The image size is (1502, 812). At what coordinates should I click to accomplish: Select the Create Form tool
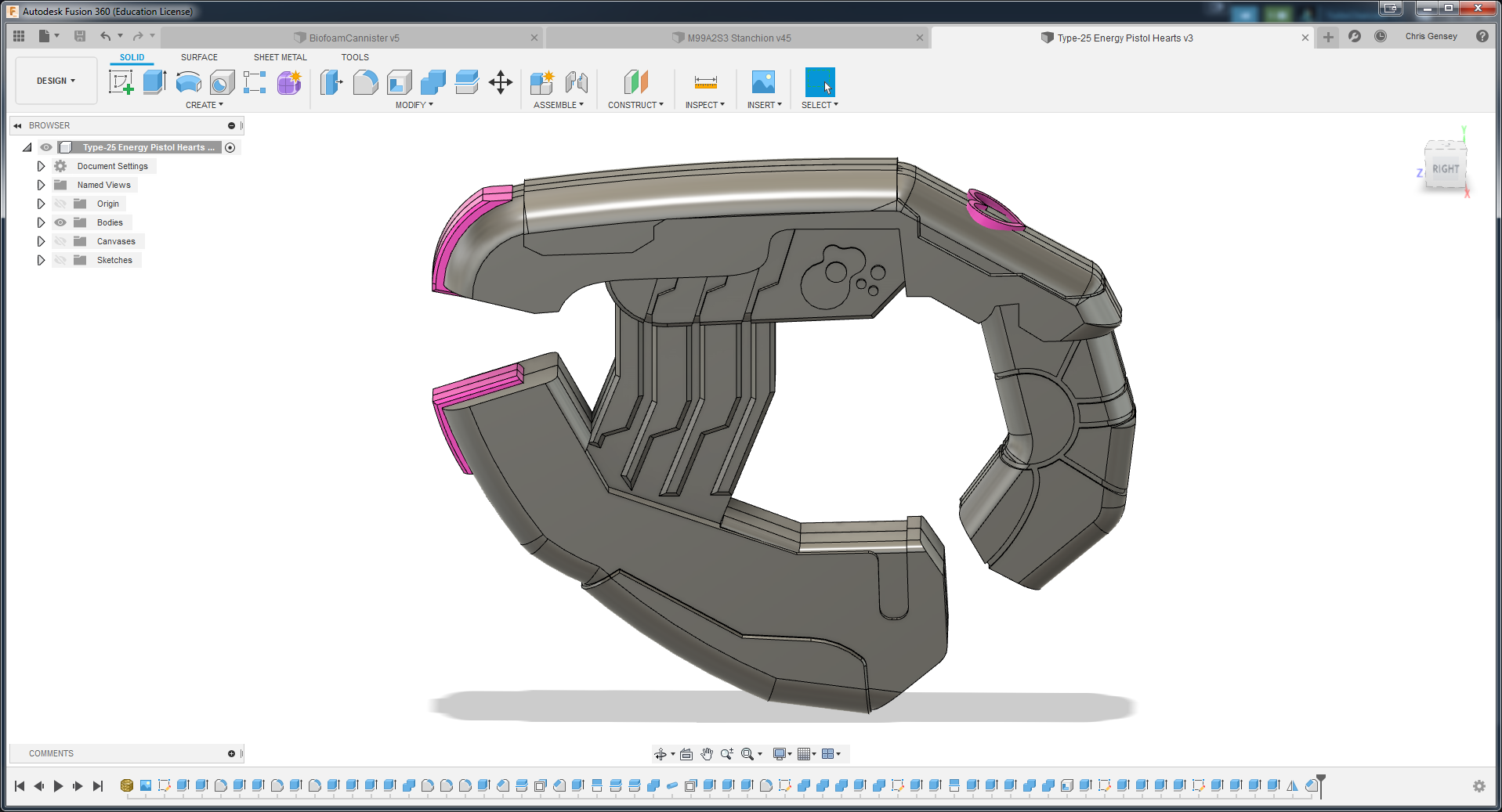coord(289,82)
